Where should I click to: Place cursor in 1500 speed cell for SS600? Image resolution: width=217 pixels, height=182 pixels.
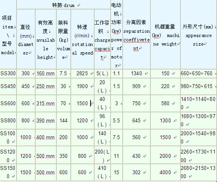(x=82, y=103)
